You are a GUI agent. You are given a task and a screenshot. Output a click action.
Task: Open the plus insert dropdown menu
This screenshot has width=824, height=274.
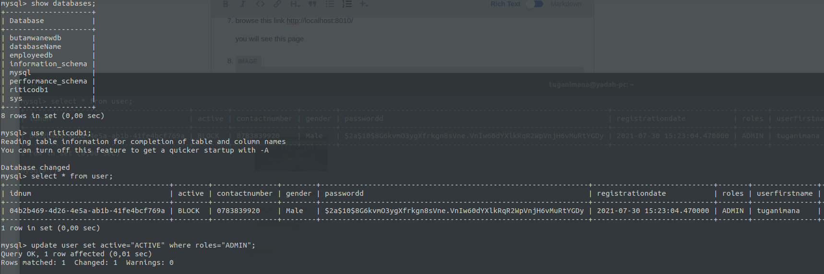point(364,4)
